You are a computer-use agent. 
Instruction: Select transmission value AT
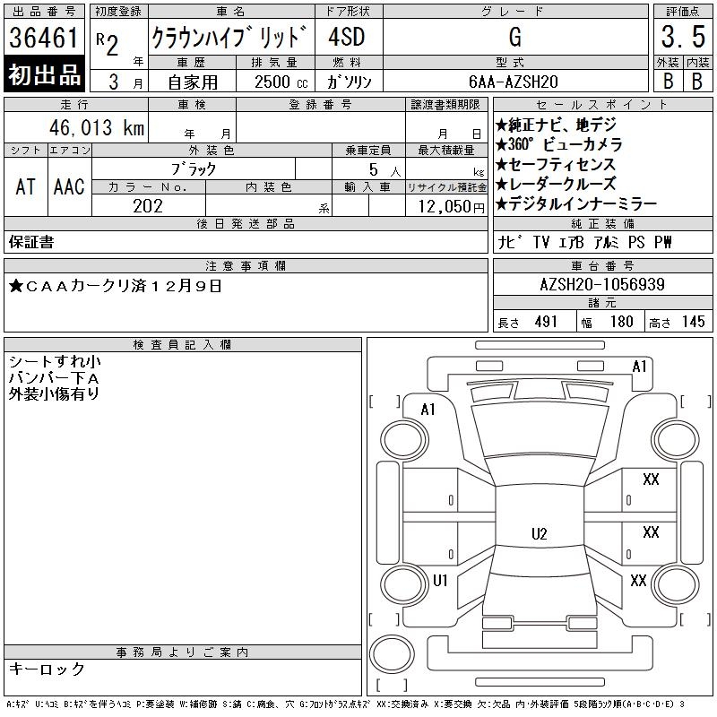tap(26, 186)
